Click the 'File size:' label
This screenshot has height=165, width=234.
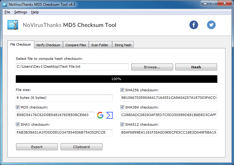(23, 90)
